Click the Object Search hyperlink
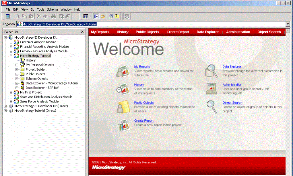This screenshot has height=176, width=293. click(x=232, y=103)
